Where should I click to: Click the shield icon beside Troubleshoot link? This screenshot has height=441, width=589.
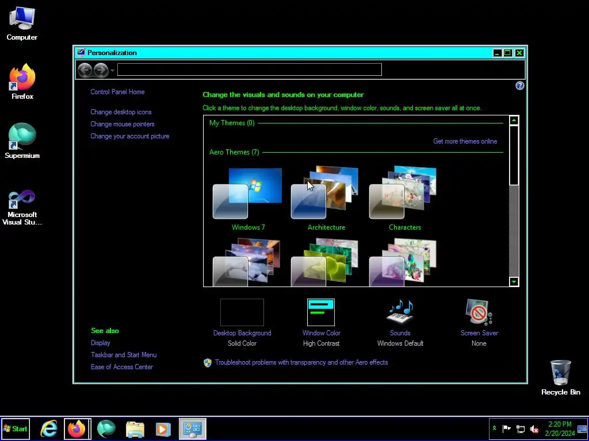208,363
